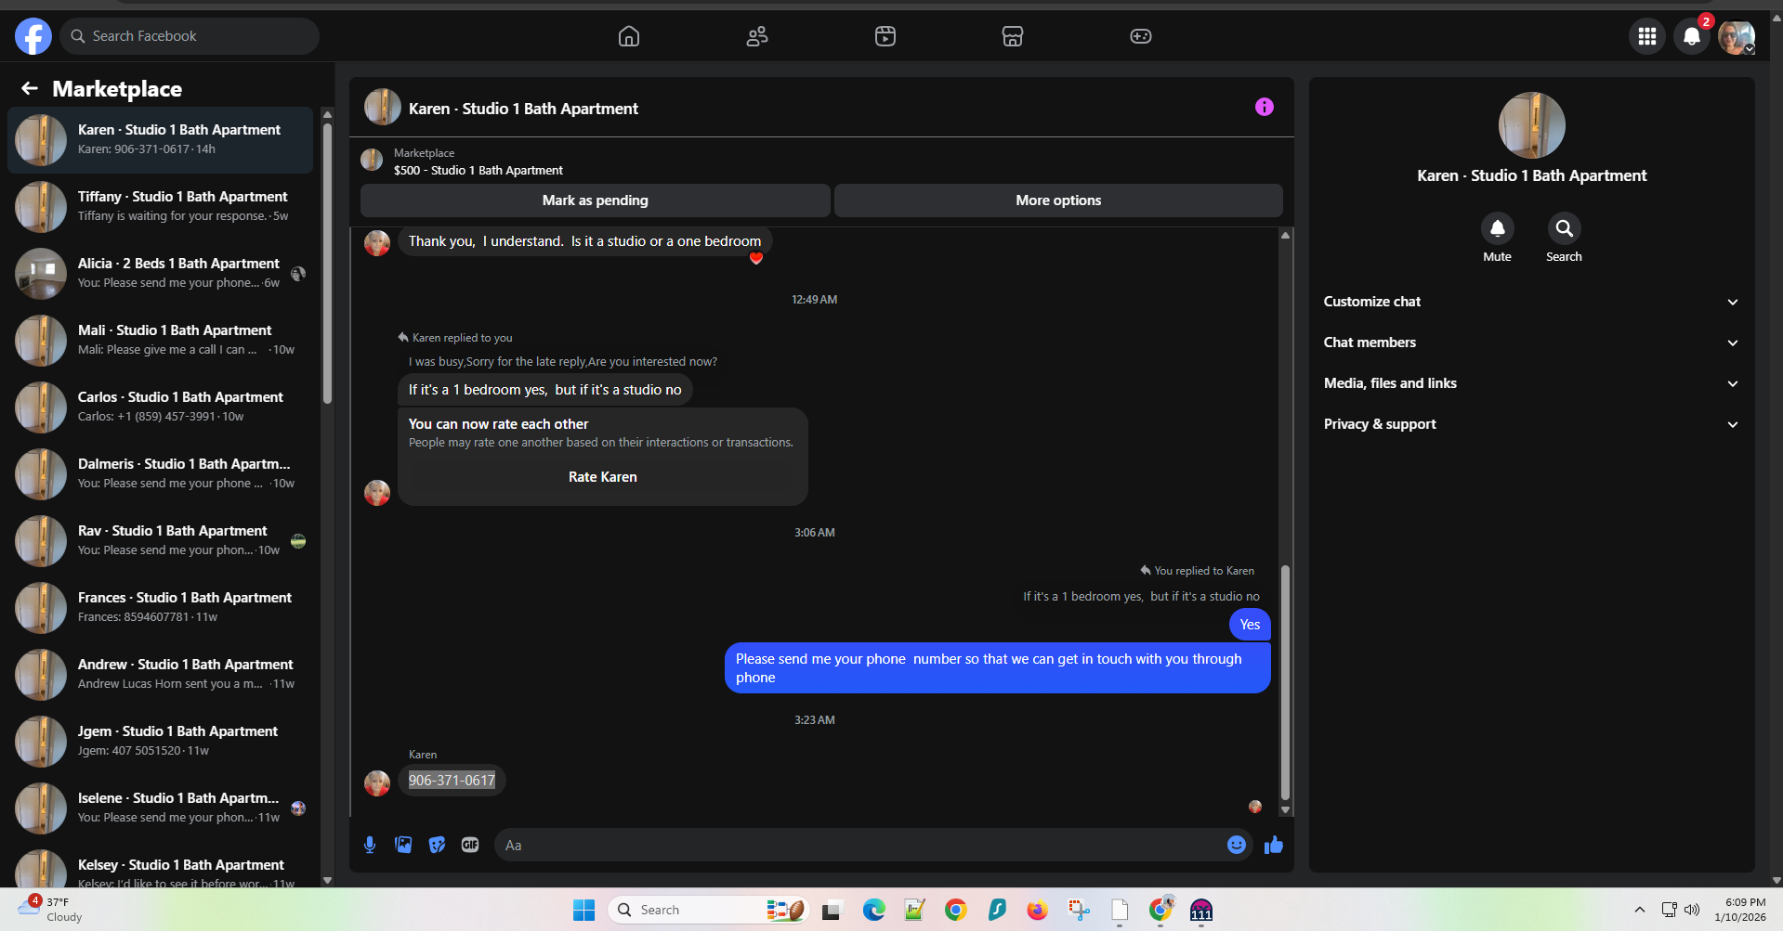Open Notifications bell icon
The width and height of the screenshot is (1783, 931).
[1692, 36]
